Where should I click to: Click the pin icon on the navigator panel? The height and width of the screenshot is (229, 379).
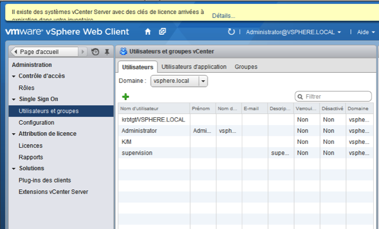tap(107, 52)
